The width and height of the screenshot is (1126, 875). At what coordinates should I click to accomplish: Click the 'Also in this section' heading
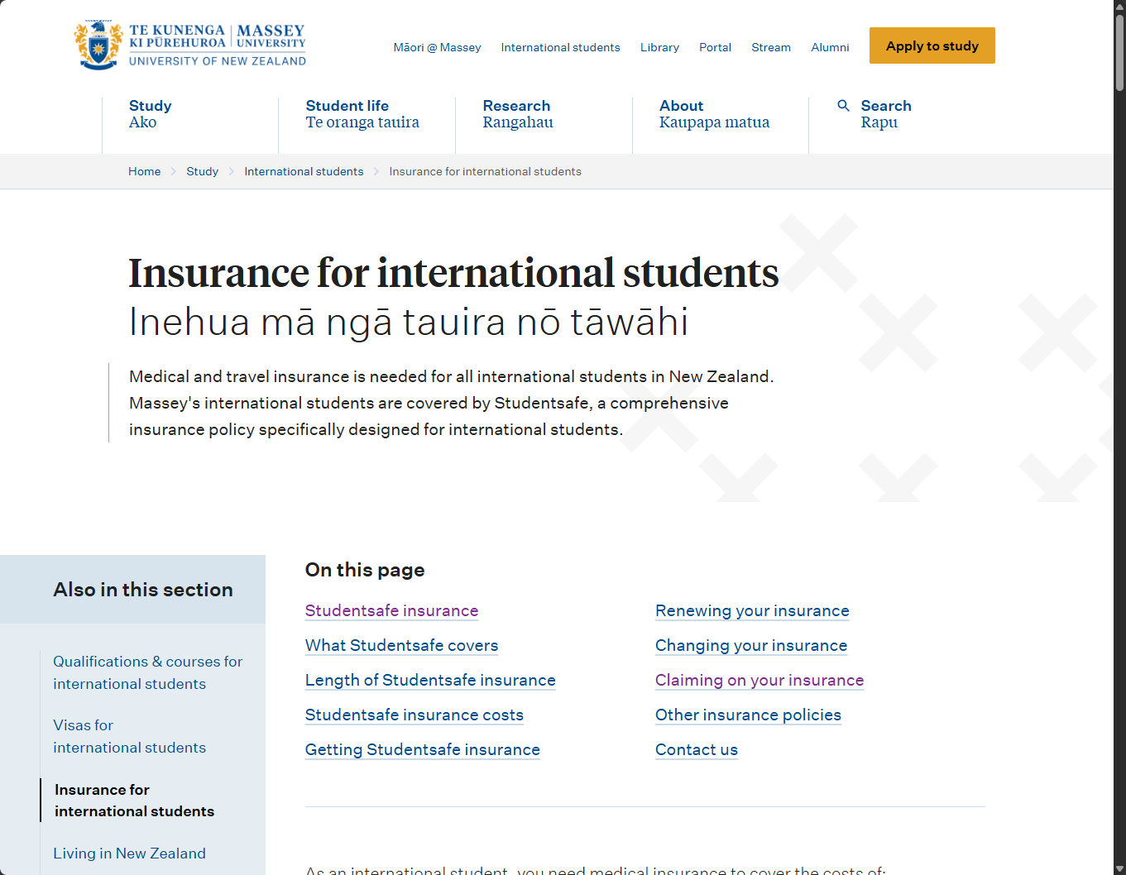pos(143,590)
